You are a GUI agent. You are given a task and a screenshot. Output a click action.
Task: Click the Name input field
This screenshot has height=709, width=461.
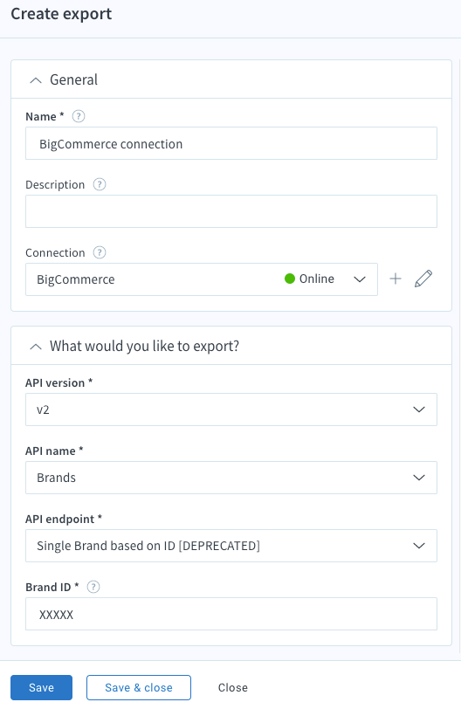click(x=231, y=143)
